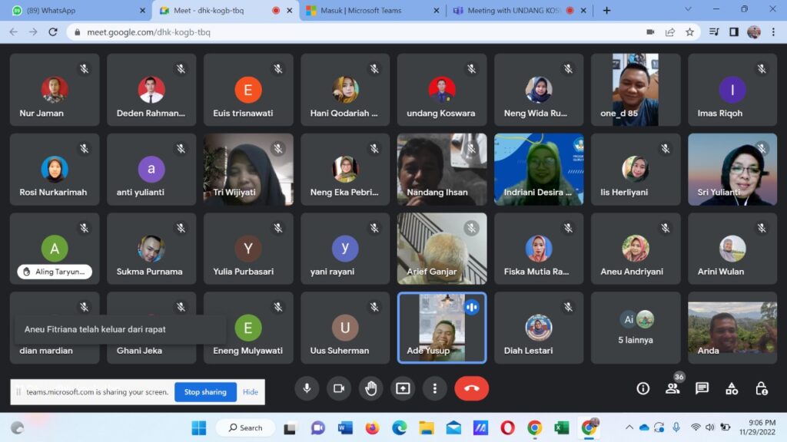This screenshot has width=787, height=442.
Task: Open the chat messages panel
Action: click(702, 388)
